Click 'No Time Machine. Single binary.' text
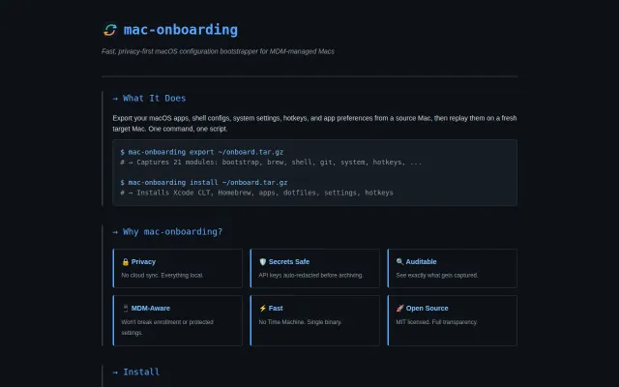Viewport: 619px width, 387px height. coord(300,322)
